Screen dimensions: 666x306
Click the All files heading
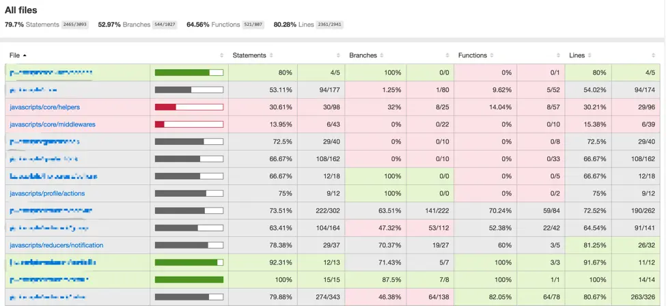point(20,10)
